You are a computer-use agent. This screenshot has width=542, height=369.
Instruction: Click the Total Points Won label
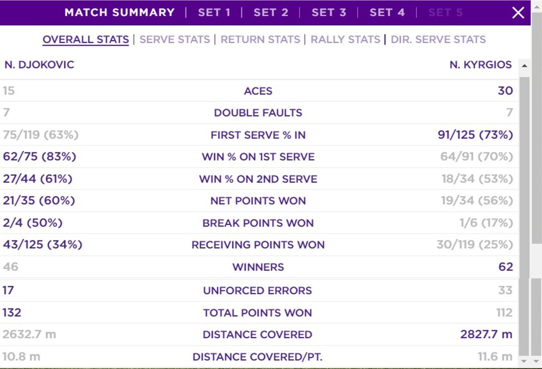(258, 313)
